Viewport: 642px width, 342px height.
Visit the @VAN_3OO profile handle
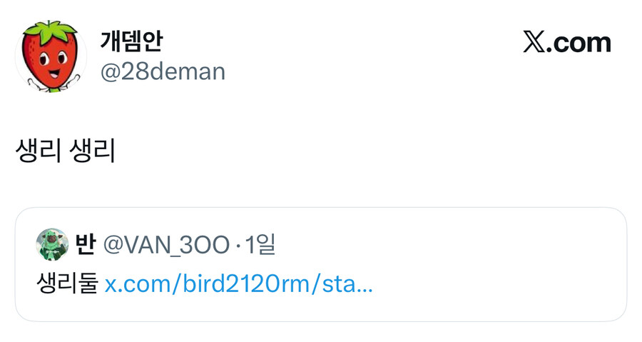[x=165, y=245]
